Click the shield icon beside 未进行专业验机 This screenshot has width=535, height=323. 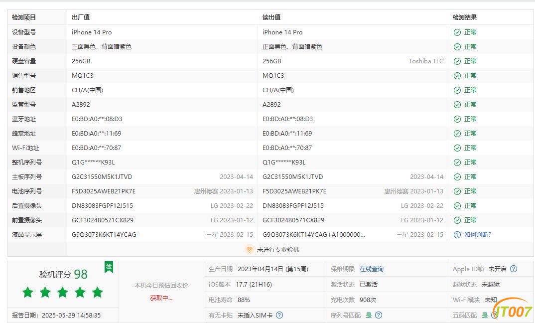250,250
